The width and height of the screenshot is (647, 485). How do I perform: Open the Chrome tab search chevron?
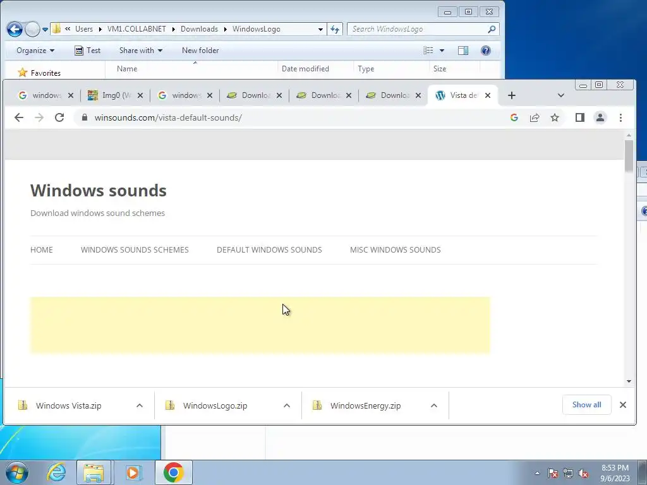[561, 95]
